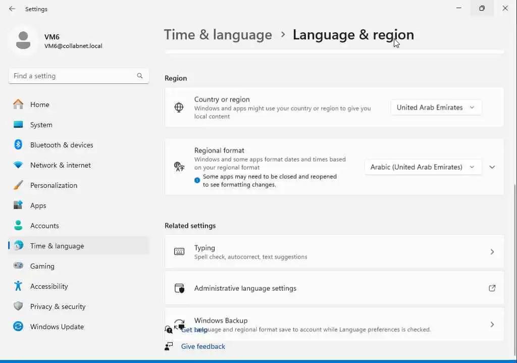This screenshot has height=363, width=517.
Task: Click the vertical scrollbar on right edge
Action: [514, 270]
